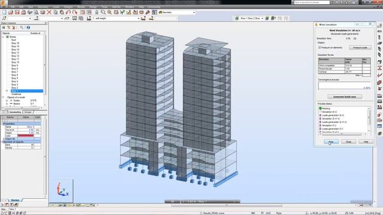Click the red Color swatch in properties
This screenshot has height=215, width=383.
26,136
